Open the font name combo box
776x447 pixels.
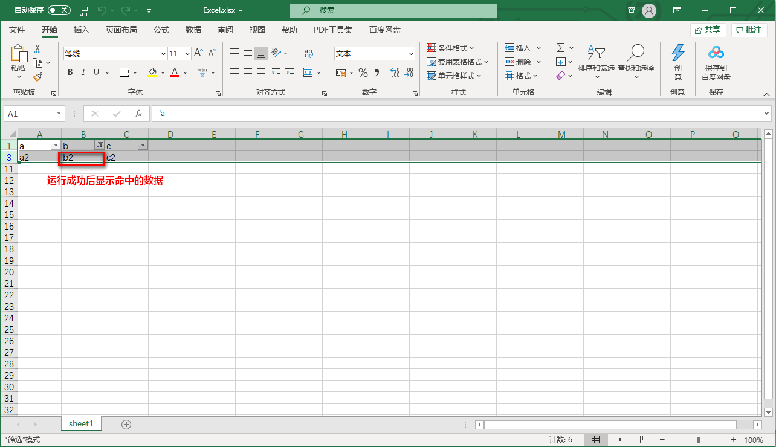115,54
